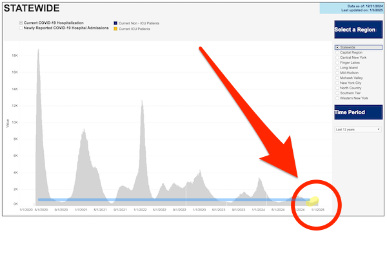Image resolution: width=387 pixels, height=257 pixels.
Task: Click the Select a Region header
Action: pyautogui.click(x=359, y=30)
